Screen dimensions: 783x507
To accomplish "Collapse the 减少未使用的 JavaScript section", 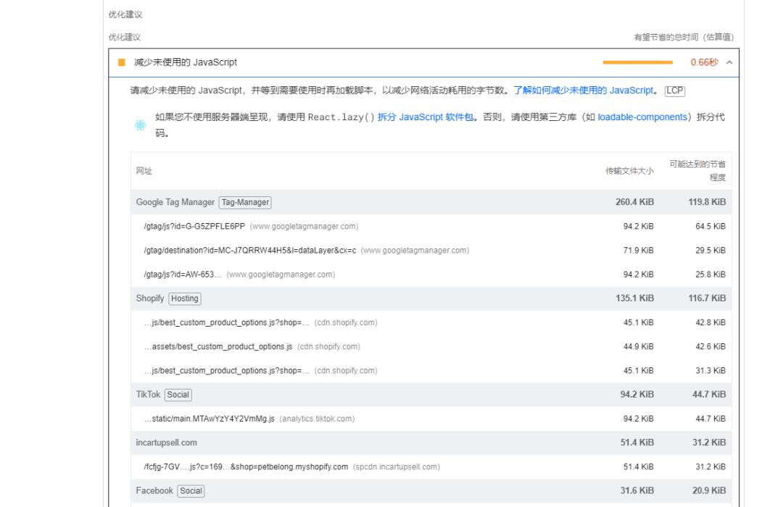I will pos(729,63).
